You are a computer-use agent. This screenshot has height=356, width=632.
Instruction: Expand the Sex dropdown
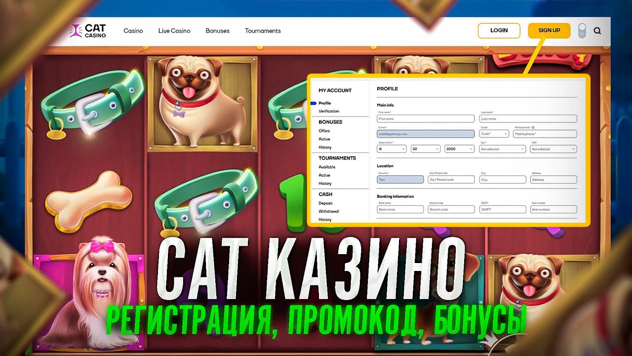(x=503, y=149)
